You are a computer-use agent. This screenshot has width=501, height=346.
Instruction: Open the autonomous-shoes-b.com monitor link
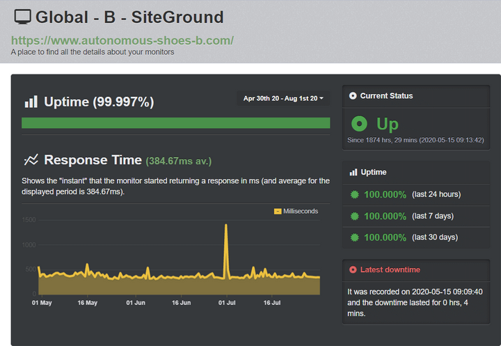click(x=122, y=40)
